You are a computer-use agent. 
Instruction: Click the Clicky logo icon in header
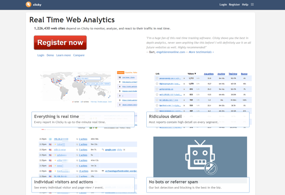tap(28, 4)
